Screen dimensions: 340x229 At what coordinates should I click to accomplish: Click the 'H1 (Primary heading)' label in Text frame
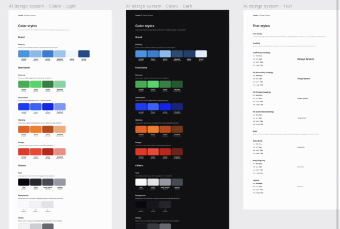click(x=262, y=53)
